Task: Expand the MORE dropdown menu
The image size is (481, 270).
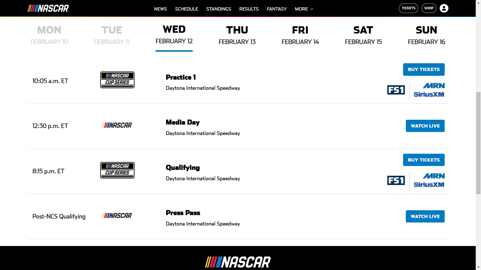Action: [x=304, y=9]
